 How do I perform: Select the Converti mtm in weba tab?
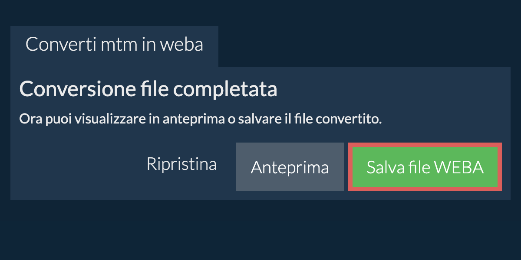[x=114, y=45]
